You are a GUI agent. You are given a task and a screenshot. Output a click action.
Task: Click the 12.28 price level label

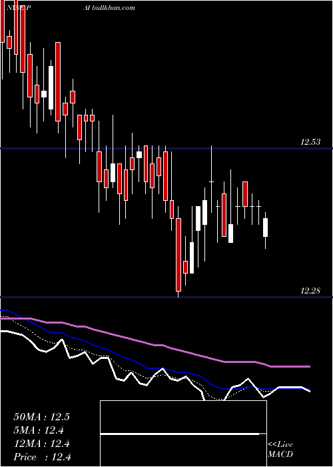click(310, 291)
